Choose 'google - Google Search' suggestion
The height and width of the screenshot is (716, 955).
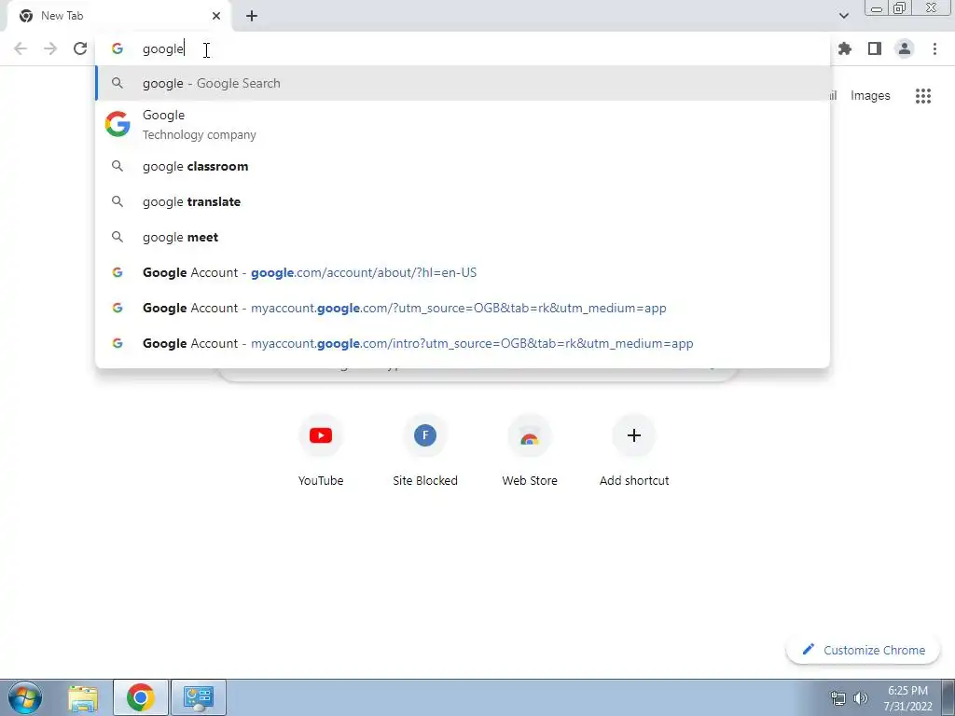coord(463,83)
